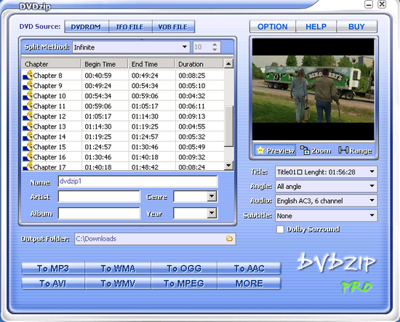
Task: Activate the Range selection tool
Action: 355,150
